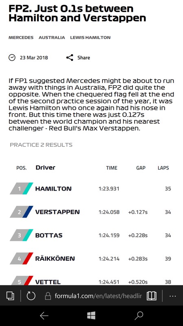Select the formula1.com address bar
This screenshot has width=183, height=326.
pos(98,296)
